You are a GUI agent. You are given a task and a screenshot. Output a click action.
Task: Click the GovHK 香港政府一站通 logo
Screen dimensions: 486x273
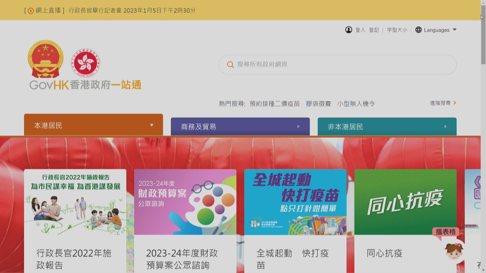pyautogui.click(x=85, y=85)
